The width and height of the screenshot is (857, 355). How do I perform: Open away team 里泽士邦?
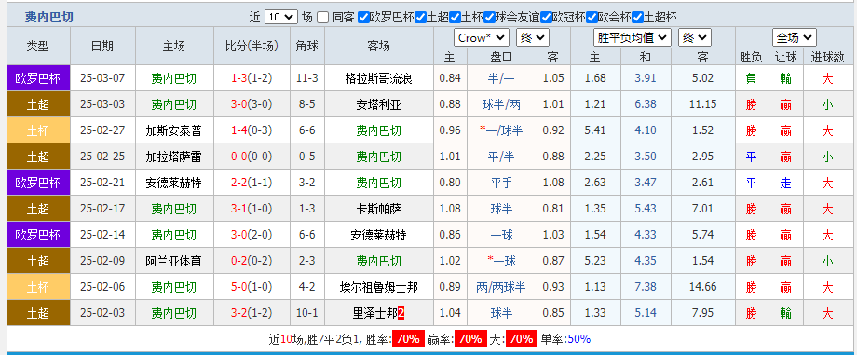[x=375, y=313]
